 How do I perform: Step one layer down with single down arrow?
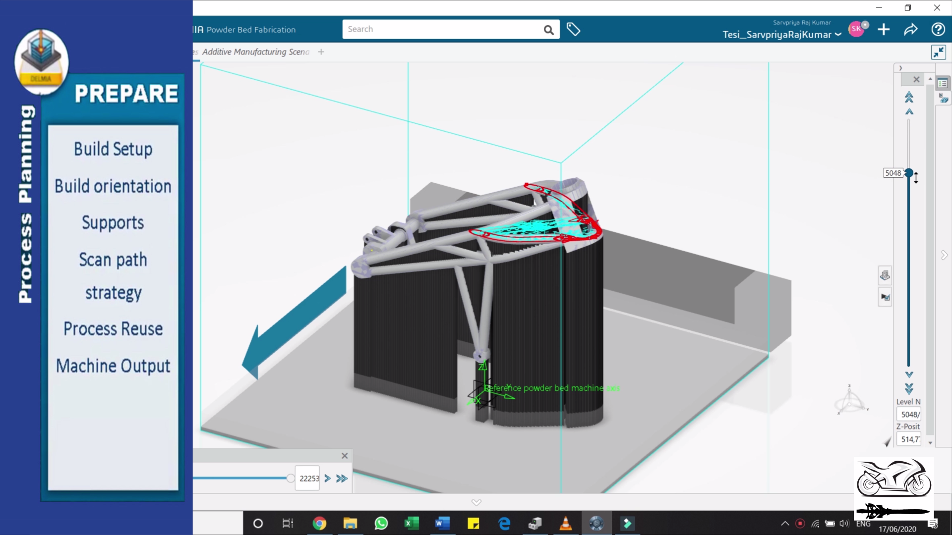point(909,375)
